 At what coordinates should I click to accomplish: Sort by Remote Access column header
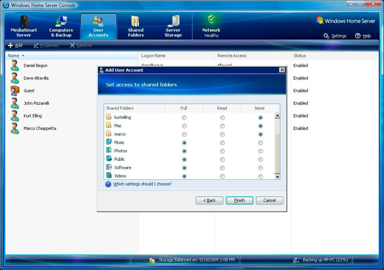tap(253, 56)
